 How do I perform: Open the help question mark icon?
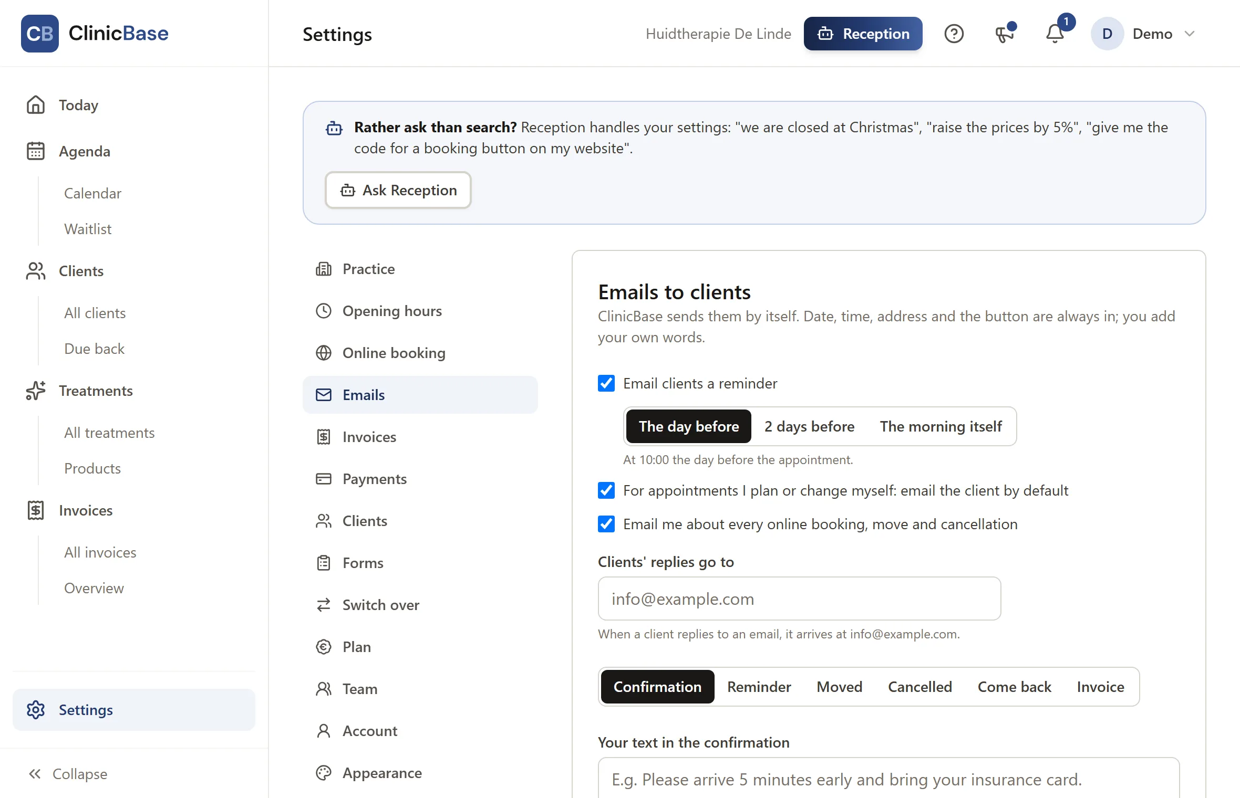[954, 34]
